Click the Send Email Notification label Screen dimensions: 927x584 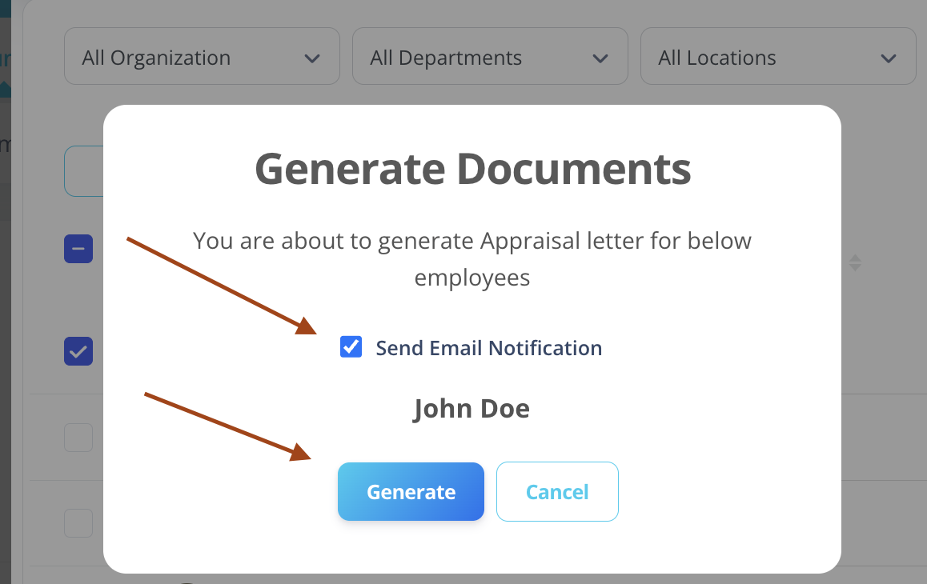point(489,348)
